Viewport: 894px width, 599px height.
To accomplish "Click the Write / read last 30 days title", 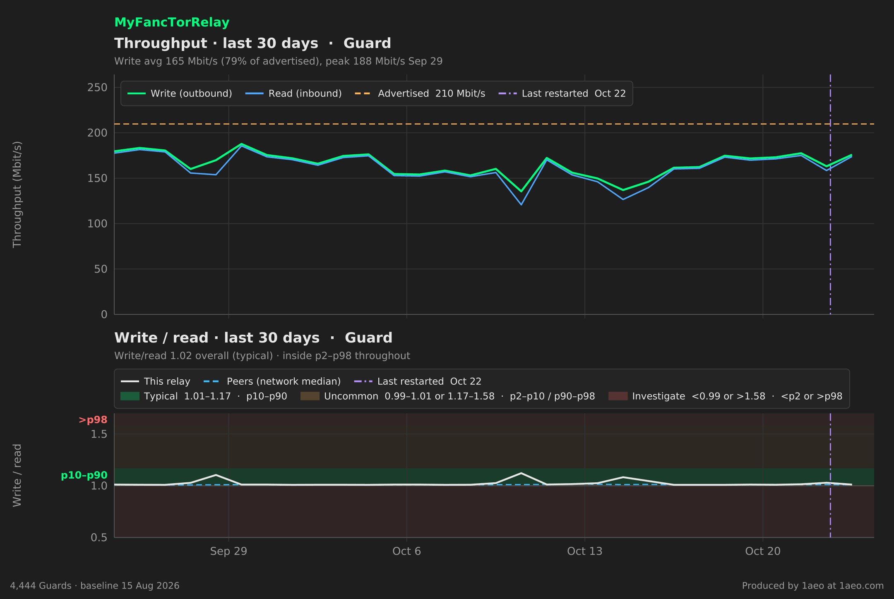I will click(253, 338).
